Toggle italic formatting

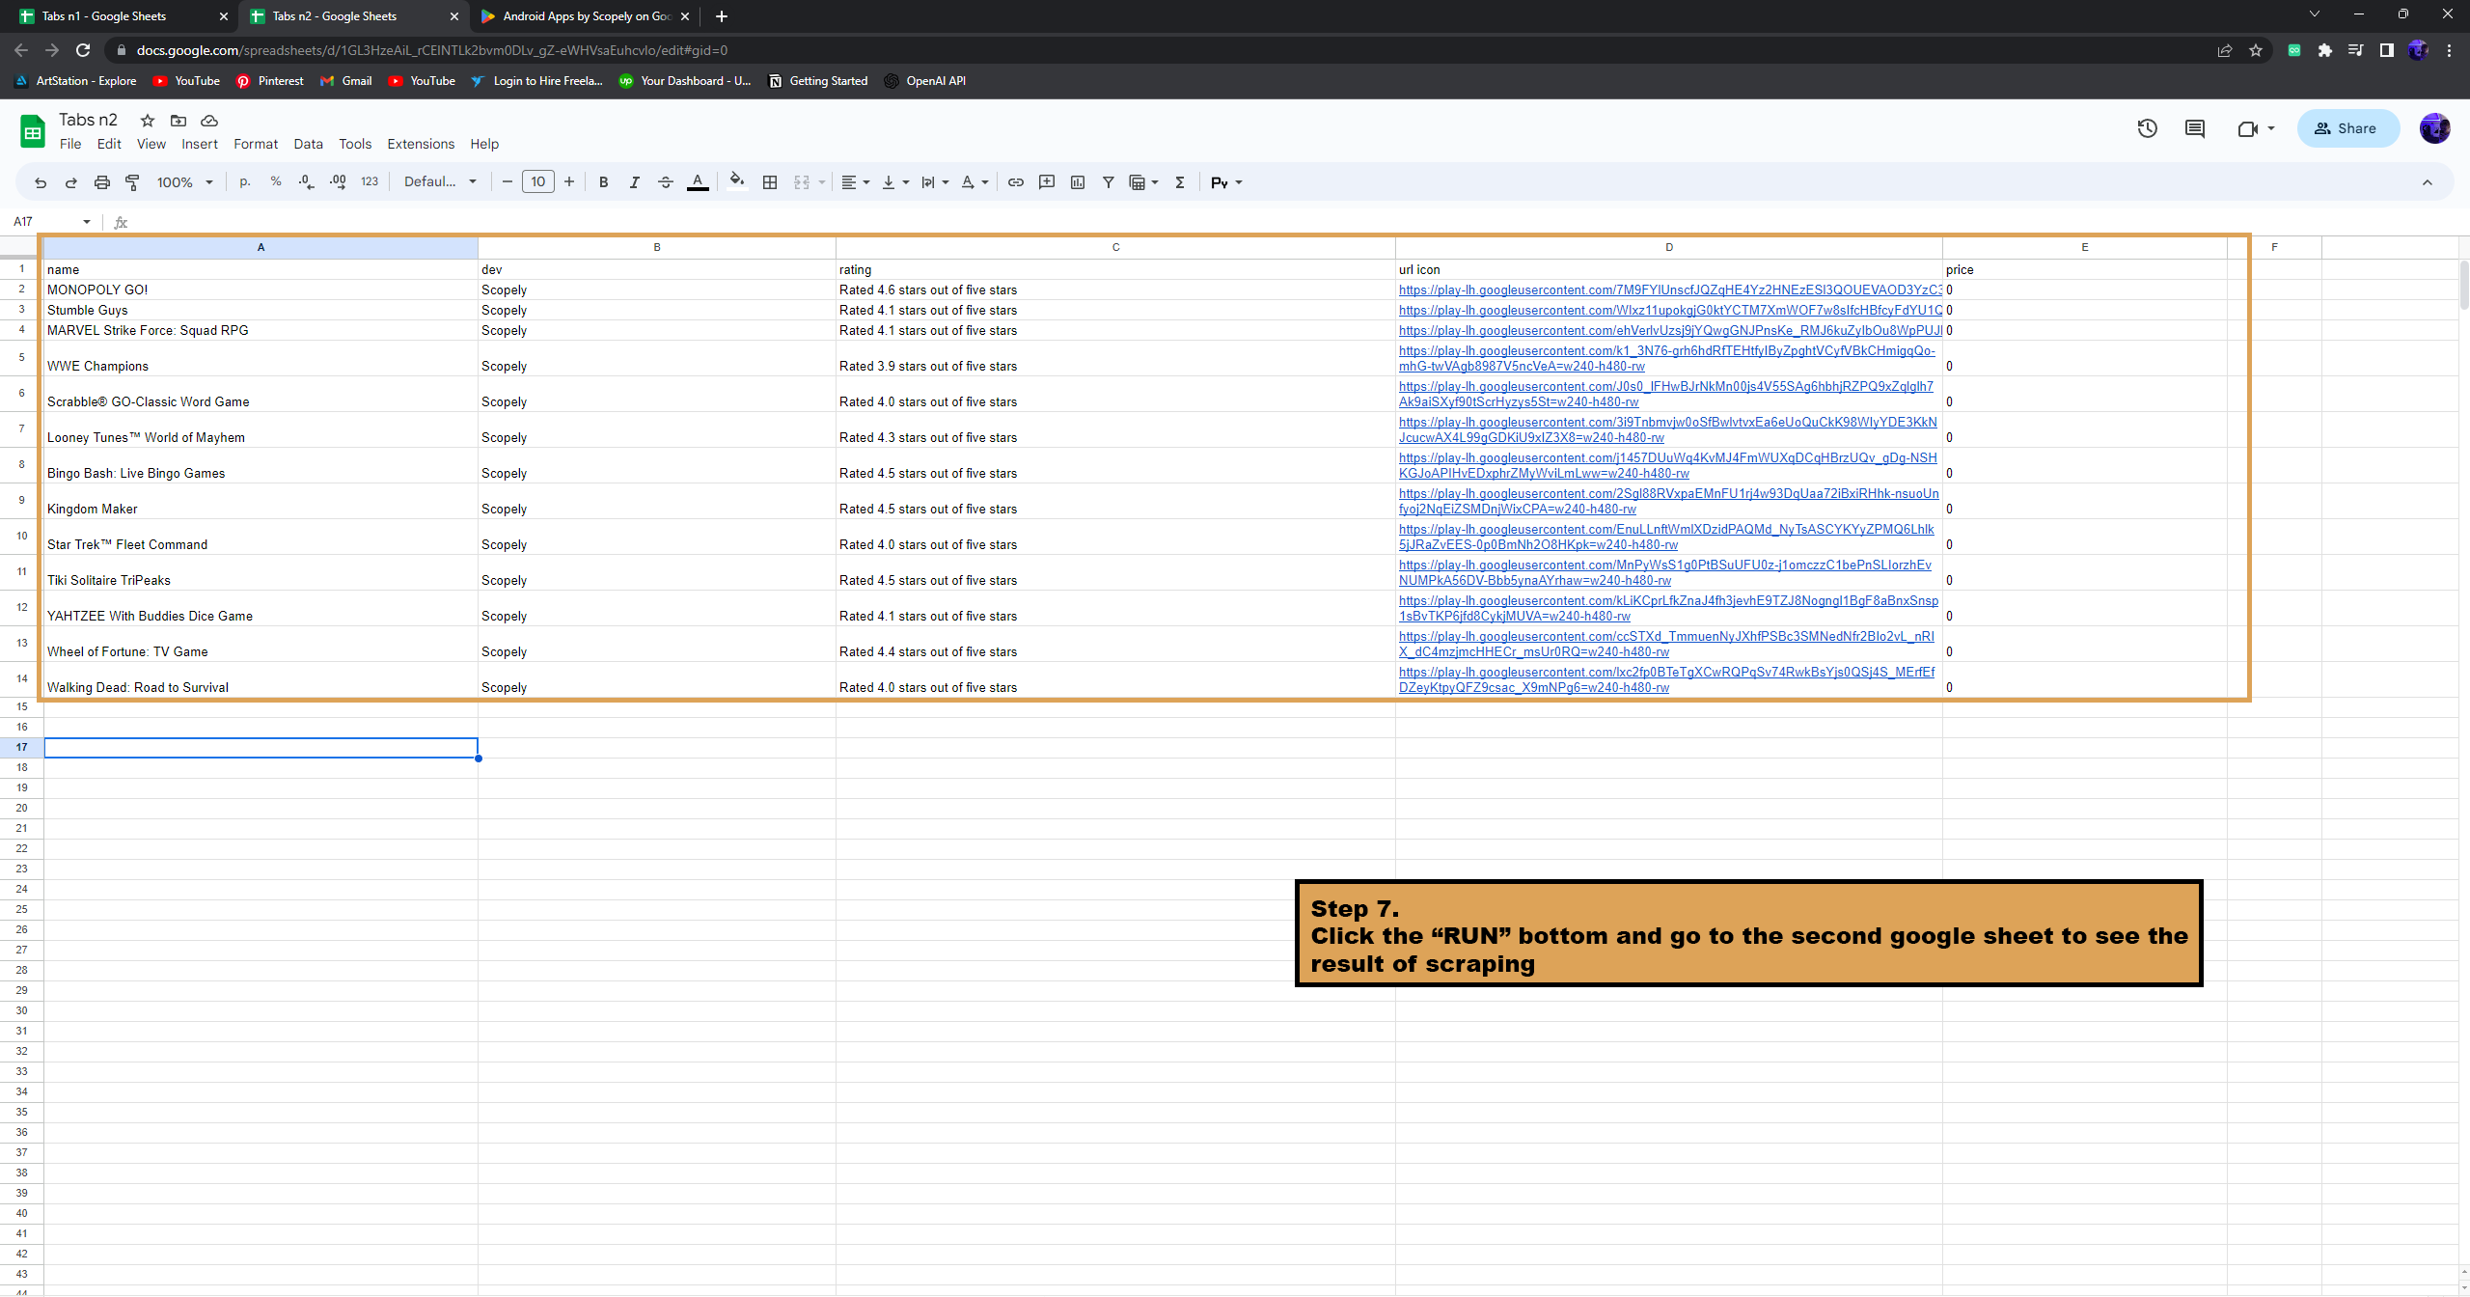635,182
